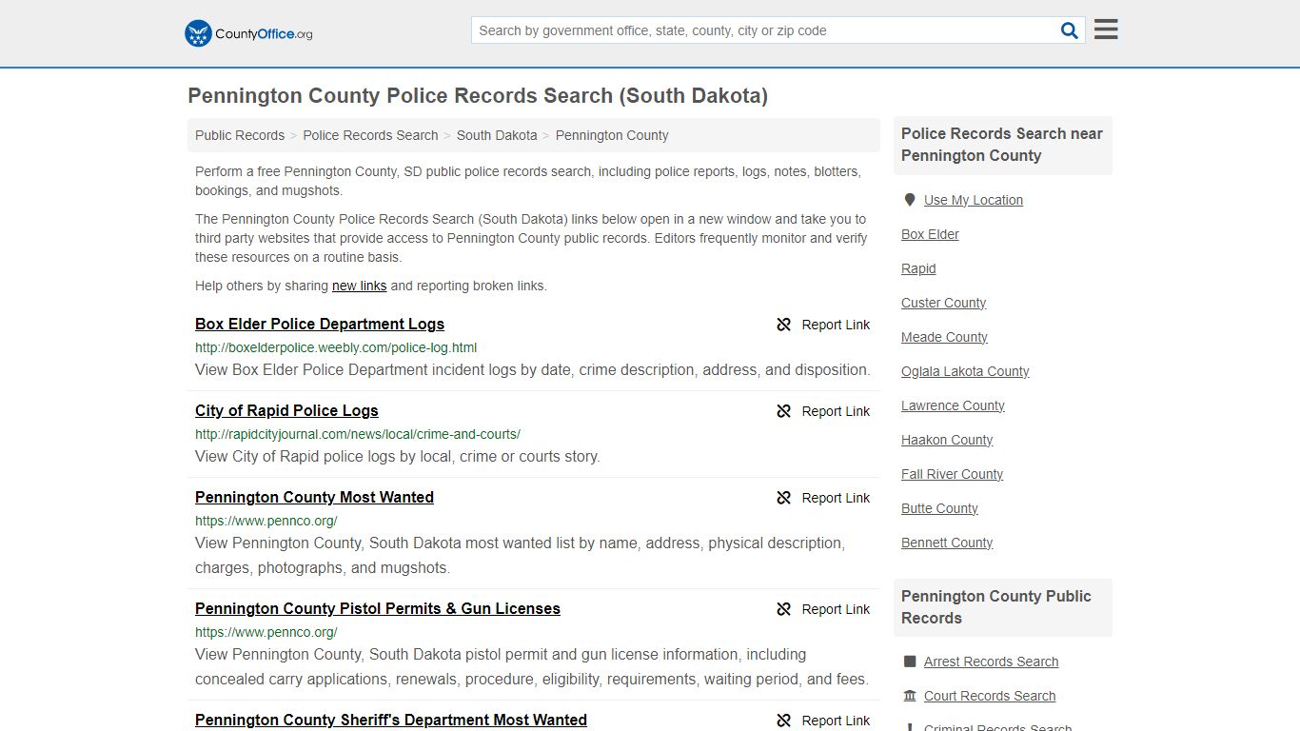Report Link for Box Elder Police Logs
Image resolution: width=1300 pixels, height=731 pixels.
(836, 325)
